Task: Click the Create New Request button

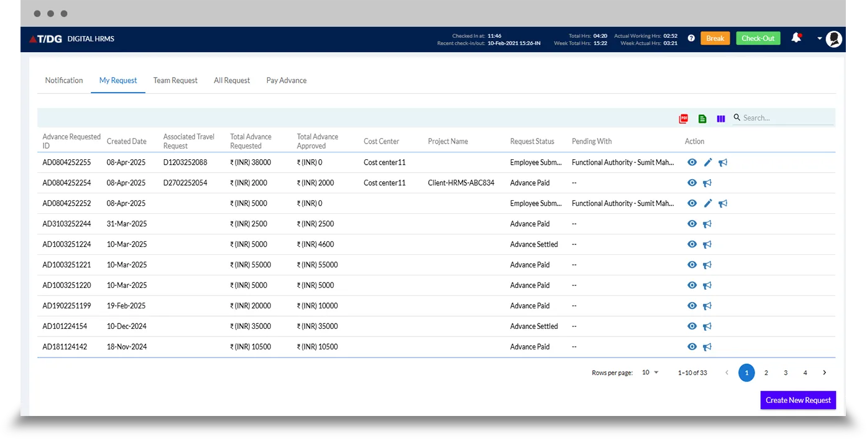Action: click(x=798, y=400)
